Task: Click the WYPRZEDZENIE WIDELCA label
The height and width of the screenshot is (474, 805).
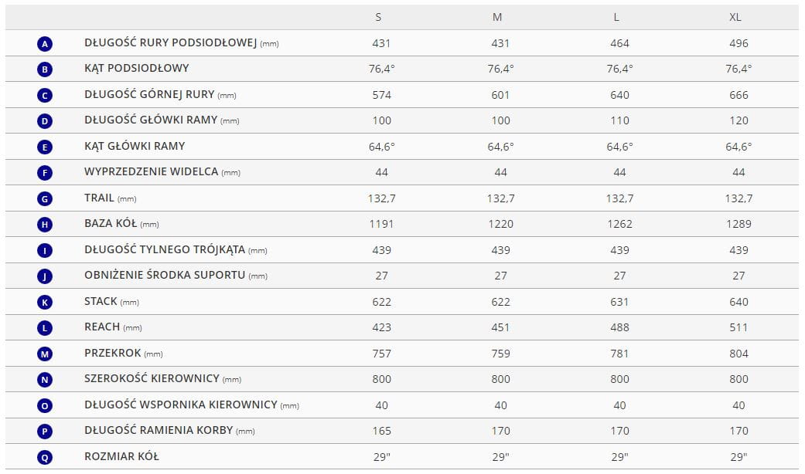Action: click(152, 171)
